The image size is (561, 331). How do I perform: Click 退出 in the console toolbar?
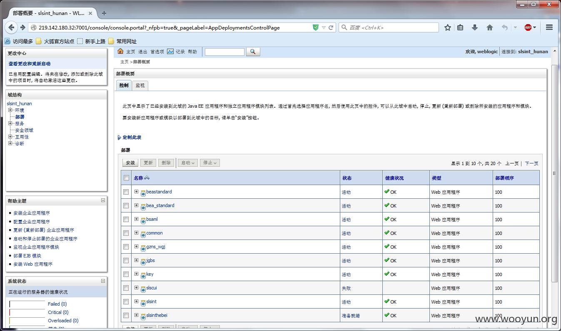pyautogui.click(x=143, y=52)
